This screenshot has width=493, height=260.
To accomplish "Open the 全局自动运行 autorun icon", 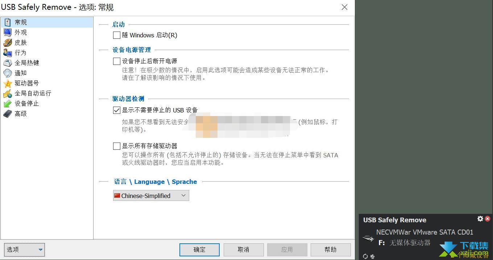I will click(x=8, y=93).
